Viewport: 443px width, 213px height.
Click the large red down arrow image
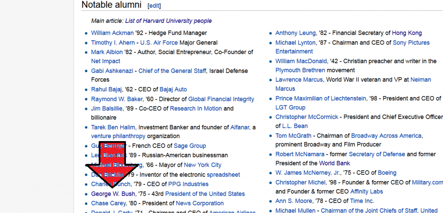112,165
